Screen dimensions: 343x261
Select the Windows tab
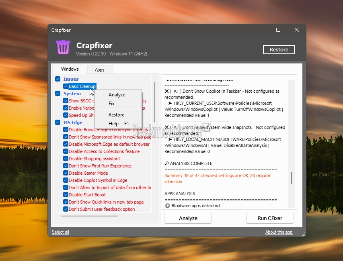[x=70, y=69]
